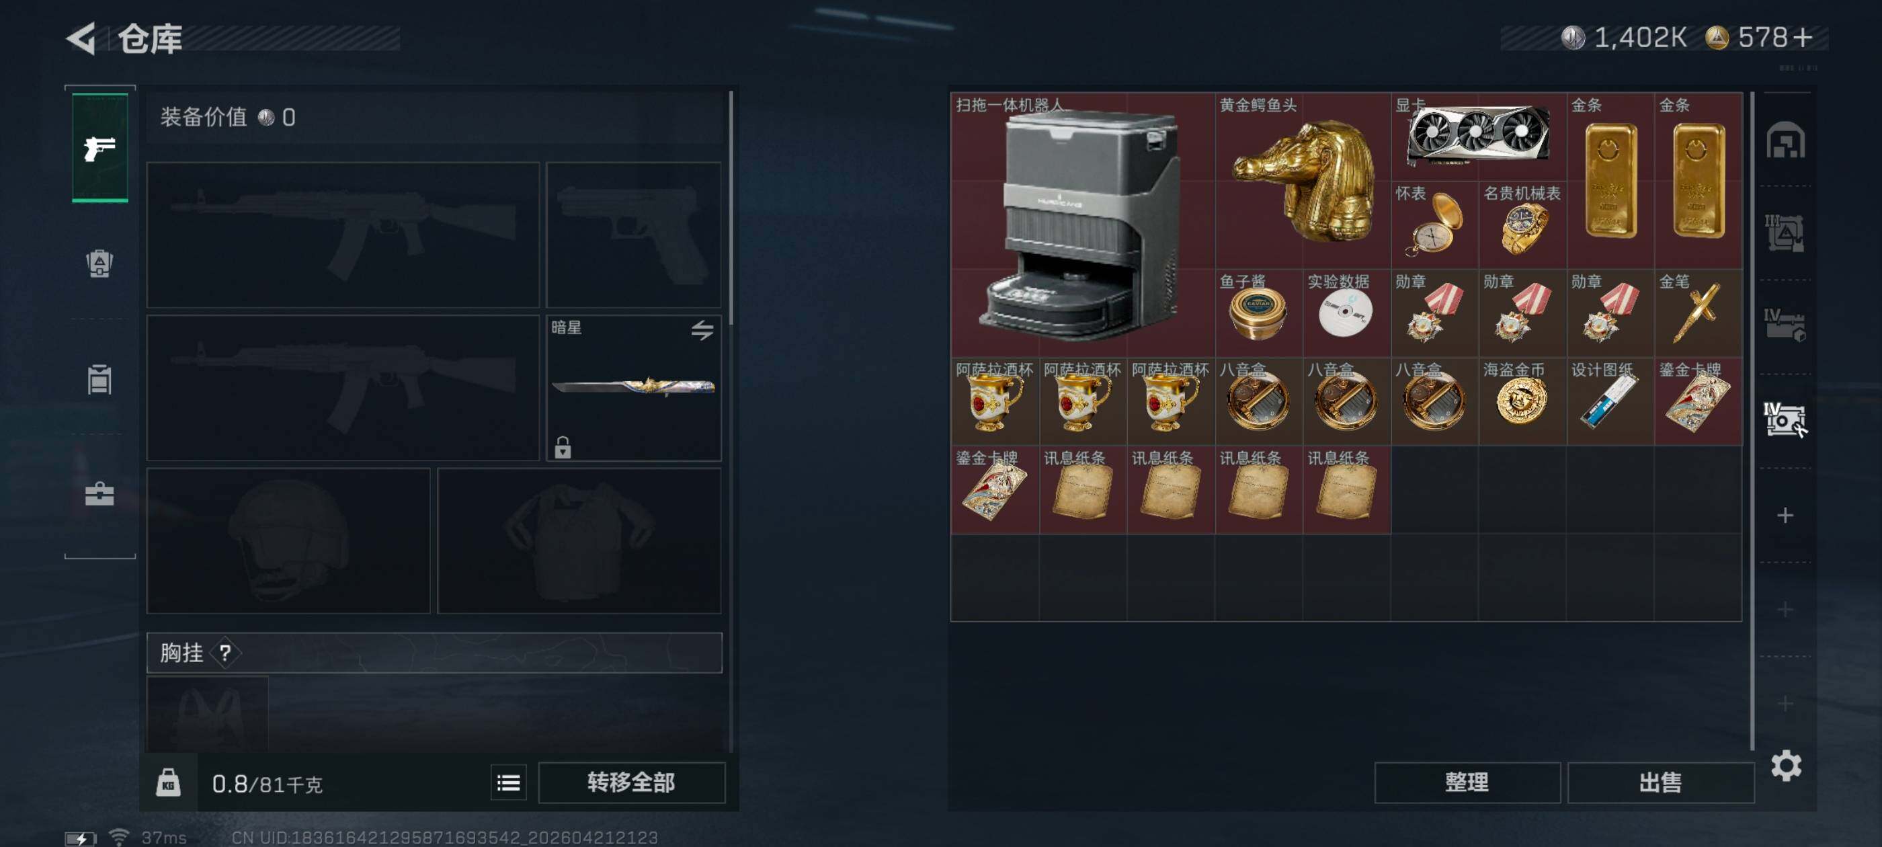Click the 整理 sort button
Image resolution: width=1882 pixels, height=847 pixels.
point(1467,782)
